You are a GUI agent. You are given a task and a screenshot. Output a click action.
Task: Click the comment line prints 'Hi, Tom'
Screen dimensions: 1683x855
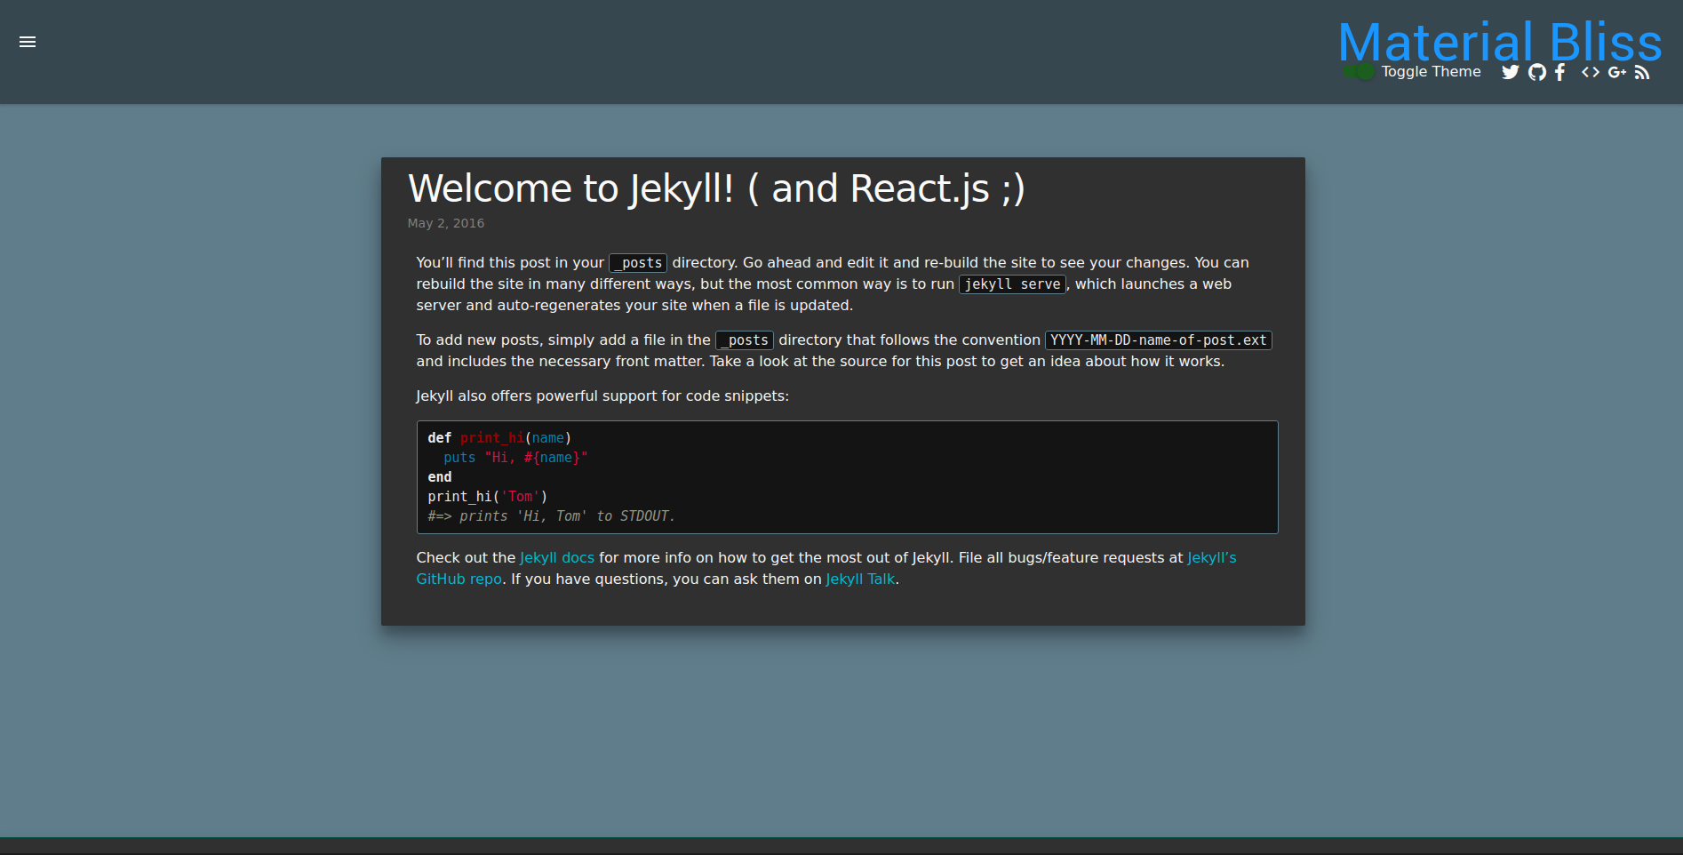click(552, 516)
